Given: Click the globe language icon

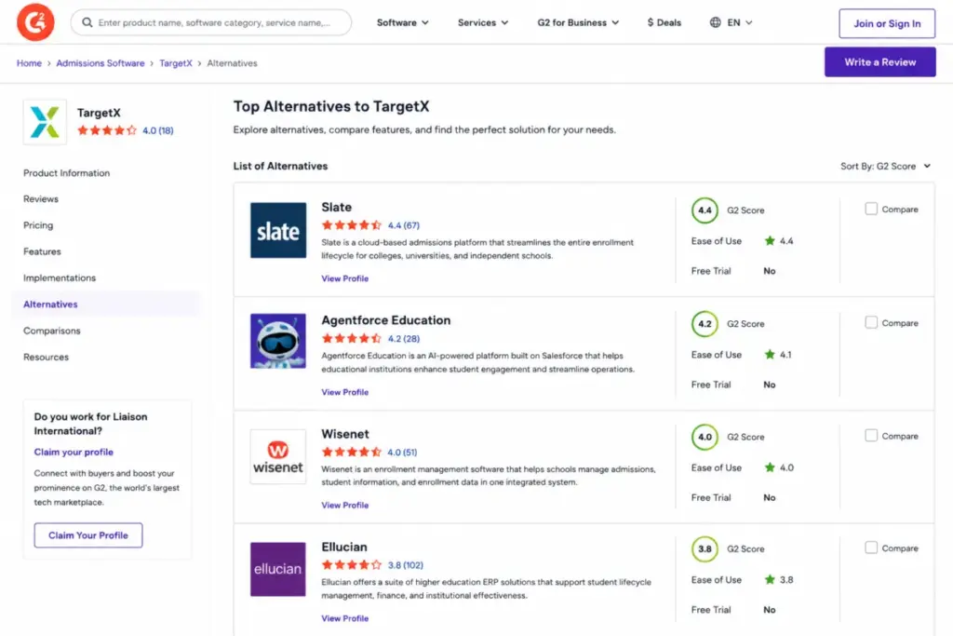Looking at the screenshot, I should coord(716,22).
